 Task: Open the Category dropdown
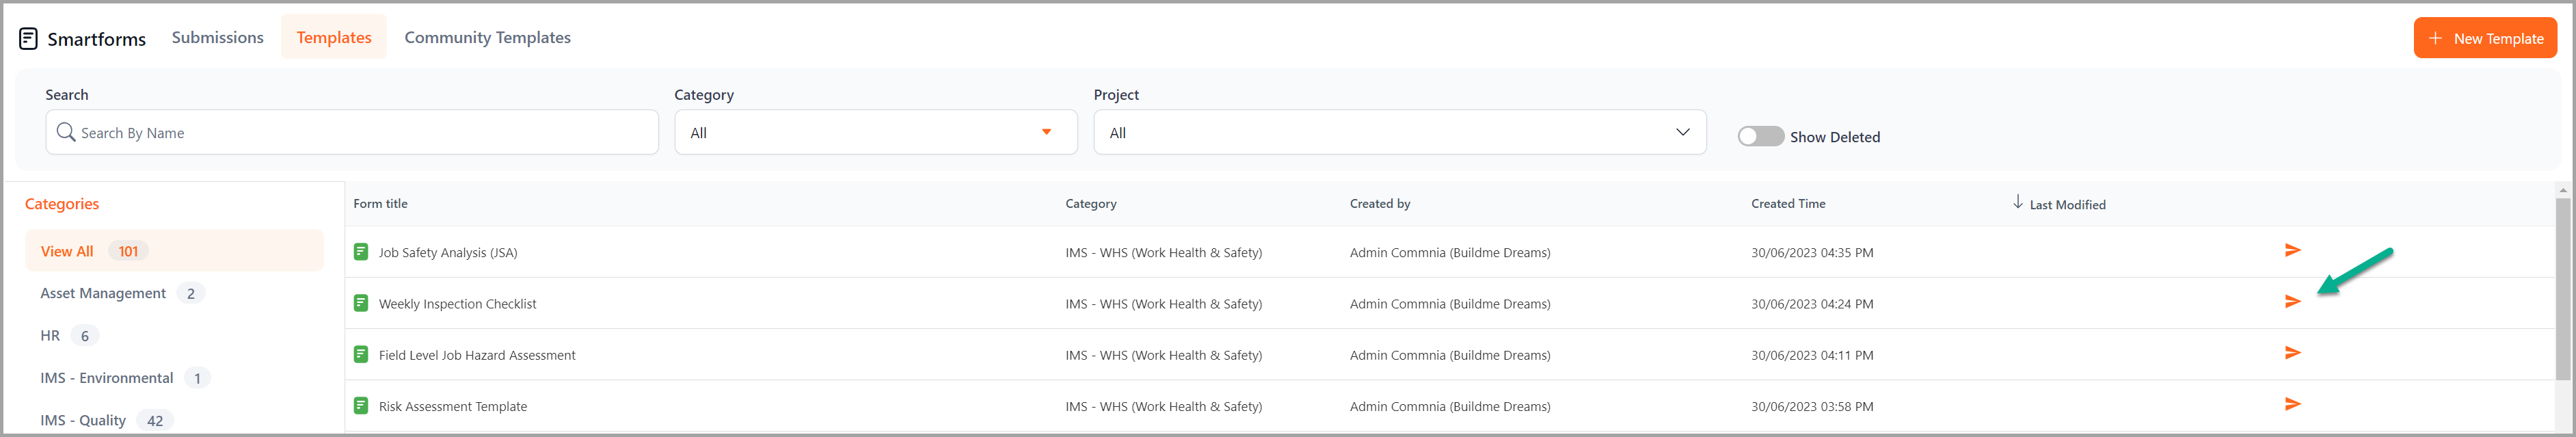tap(875, 132)
